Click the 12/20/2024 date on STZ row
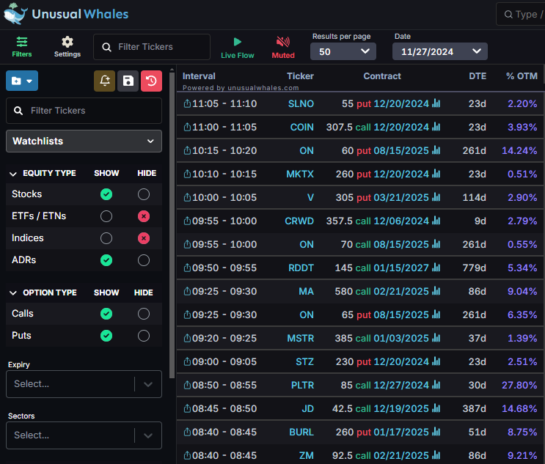Screen dimensions: 545x464 tap(401, 361)
